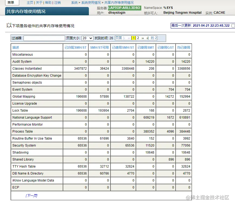Viewport: 235px width, 206px height.
Task: Click the 下一页 next page link
Action: (31, 196)
